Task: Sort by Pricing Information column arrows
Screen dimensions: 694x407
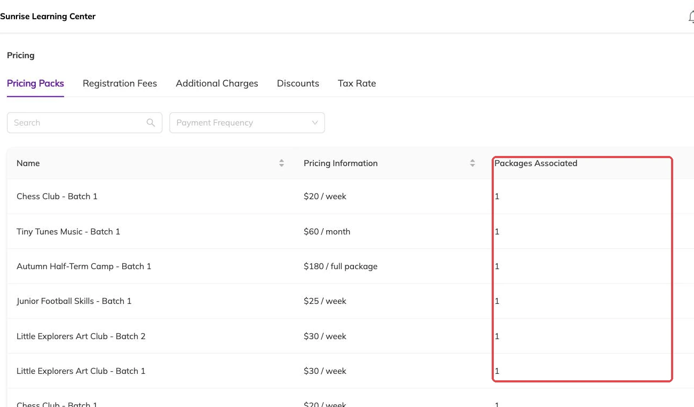Action: click(472, 163)
